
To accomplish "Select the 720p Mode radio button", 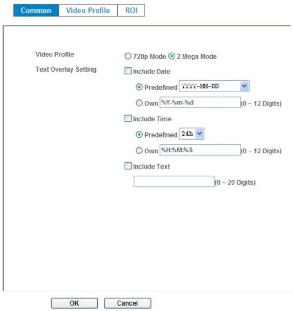I will (128, 56).
